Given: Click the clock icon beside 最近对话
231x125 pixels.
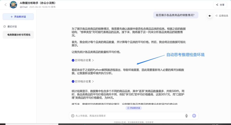Looking at the screenshot, I should coord(5,26).
